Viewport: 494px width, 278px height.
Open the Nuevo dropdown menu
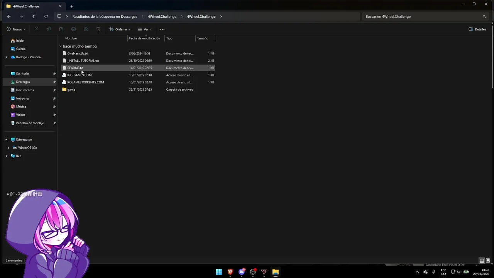click(x=16, y=29)
